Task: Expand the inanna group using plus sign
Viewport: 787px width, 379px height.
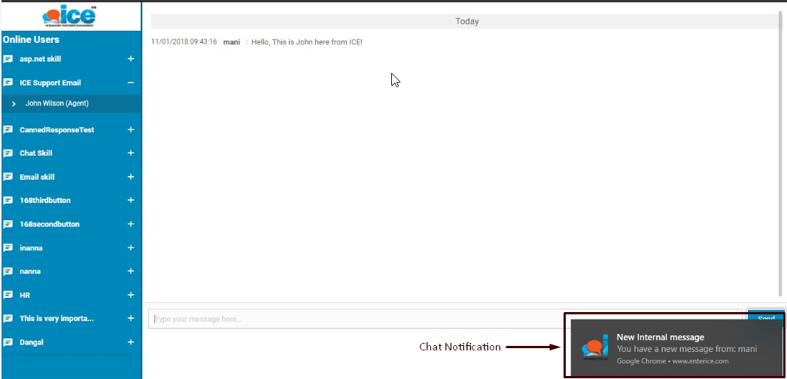Action: 131,247
